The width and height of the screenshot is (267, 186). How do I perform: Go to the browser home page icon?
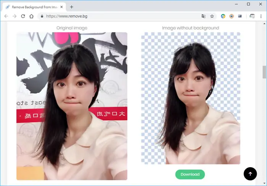(x=32, y=16)
